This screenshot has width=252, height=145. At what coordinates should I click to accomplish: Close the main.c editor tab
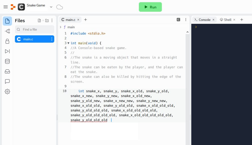click(78, 20)
